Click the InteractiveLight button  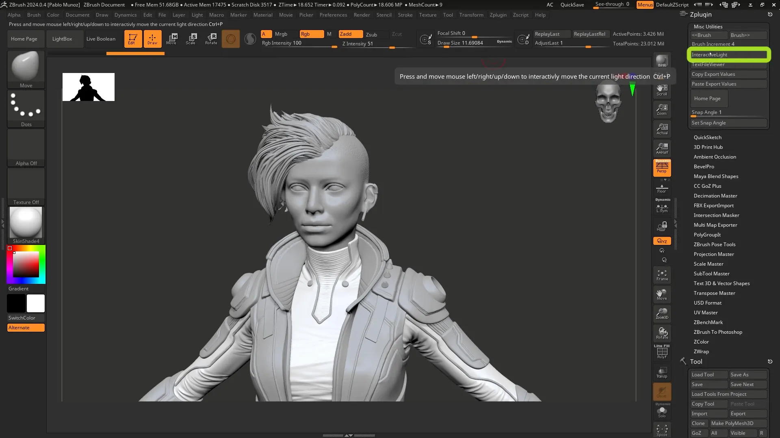(729, 55)
